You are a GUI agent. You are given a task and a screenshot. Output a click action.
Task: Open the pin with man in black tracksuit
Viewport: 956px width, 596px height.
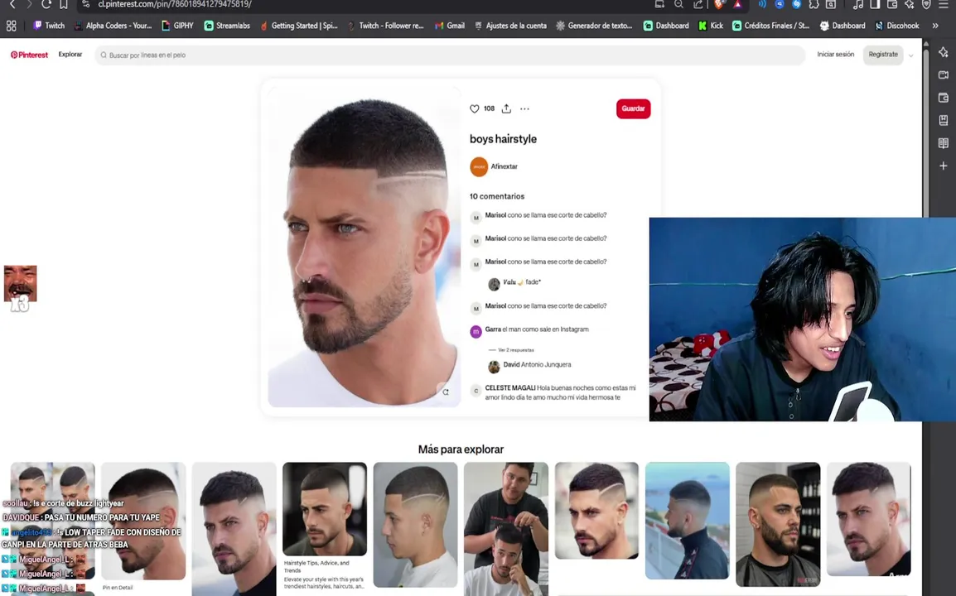click(x=687, y=521)
